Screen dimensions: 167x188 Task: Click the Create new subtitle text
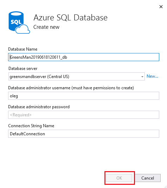tap(46, 27)
